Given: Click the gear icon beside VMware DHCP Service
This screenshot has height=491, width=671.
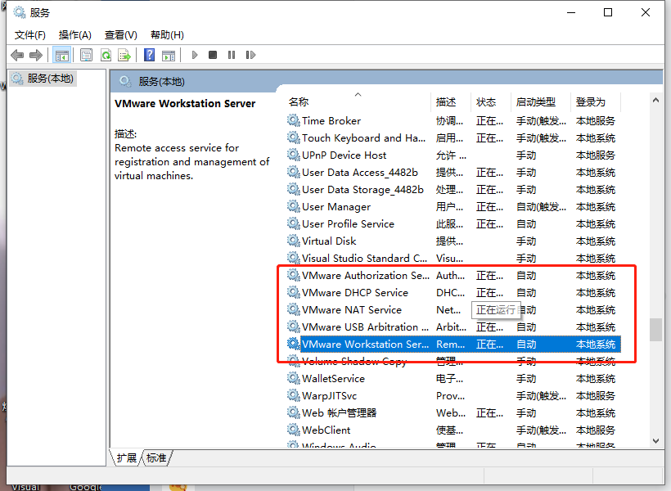Looking at the screenshot, I should [293, 292].
